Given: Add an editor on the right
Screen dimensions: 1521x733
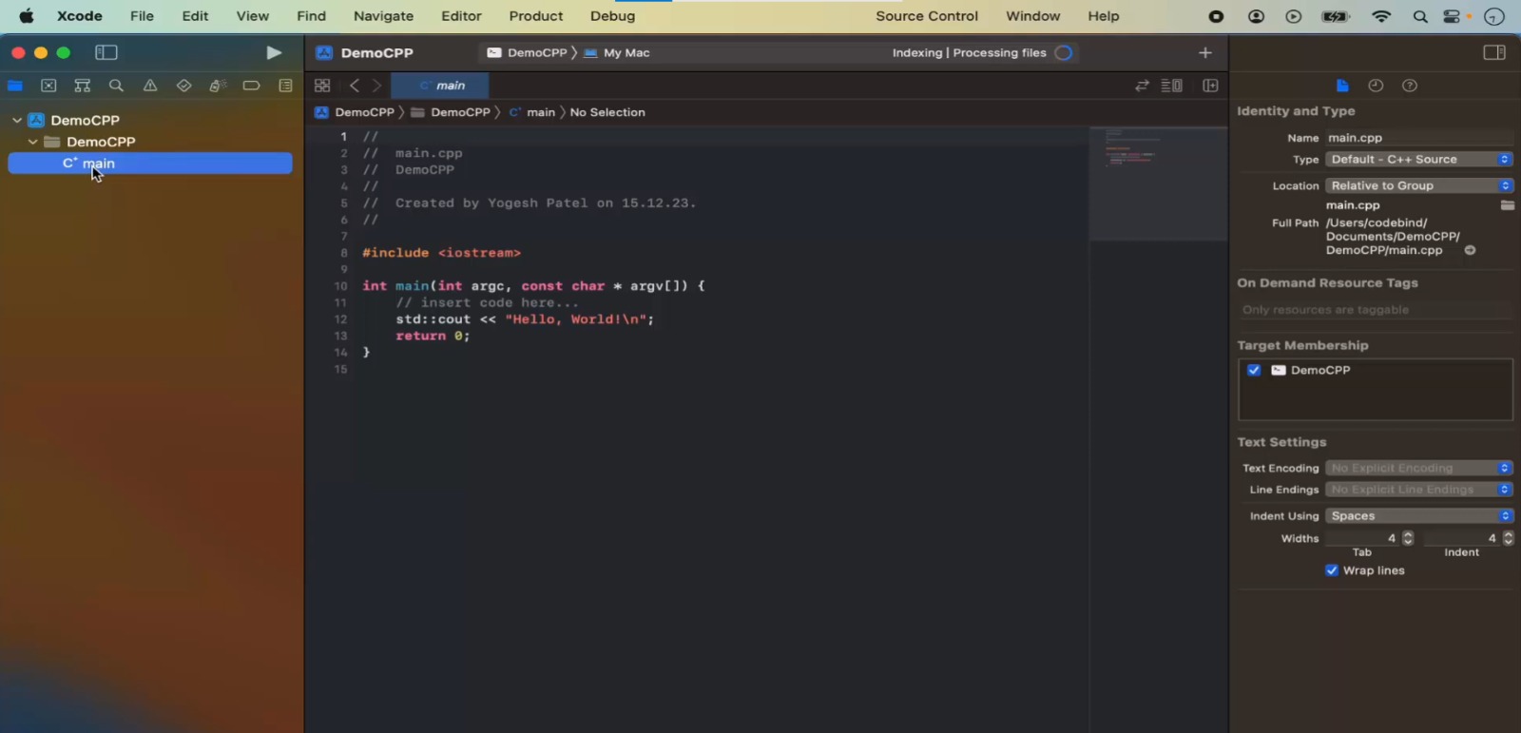Looking at the screenshot, I should tap(1210, 86).
